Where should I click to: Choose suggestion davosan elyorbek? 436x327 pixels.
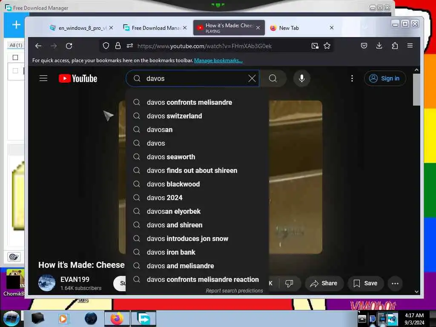pos(198,211)
